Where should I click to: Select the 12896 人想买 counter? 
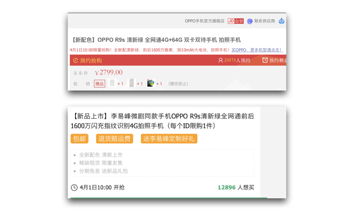[x=236, y=187]
